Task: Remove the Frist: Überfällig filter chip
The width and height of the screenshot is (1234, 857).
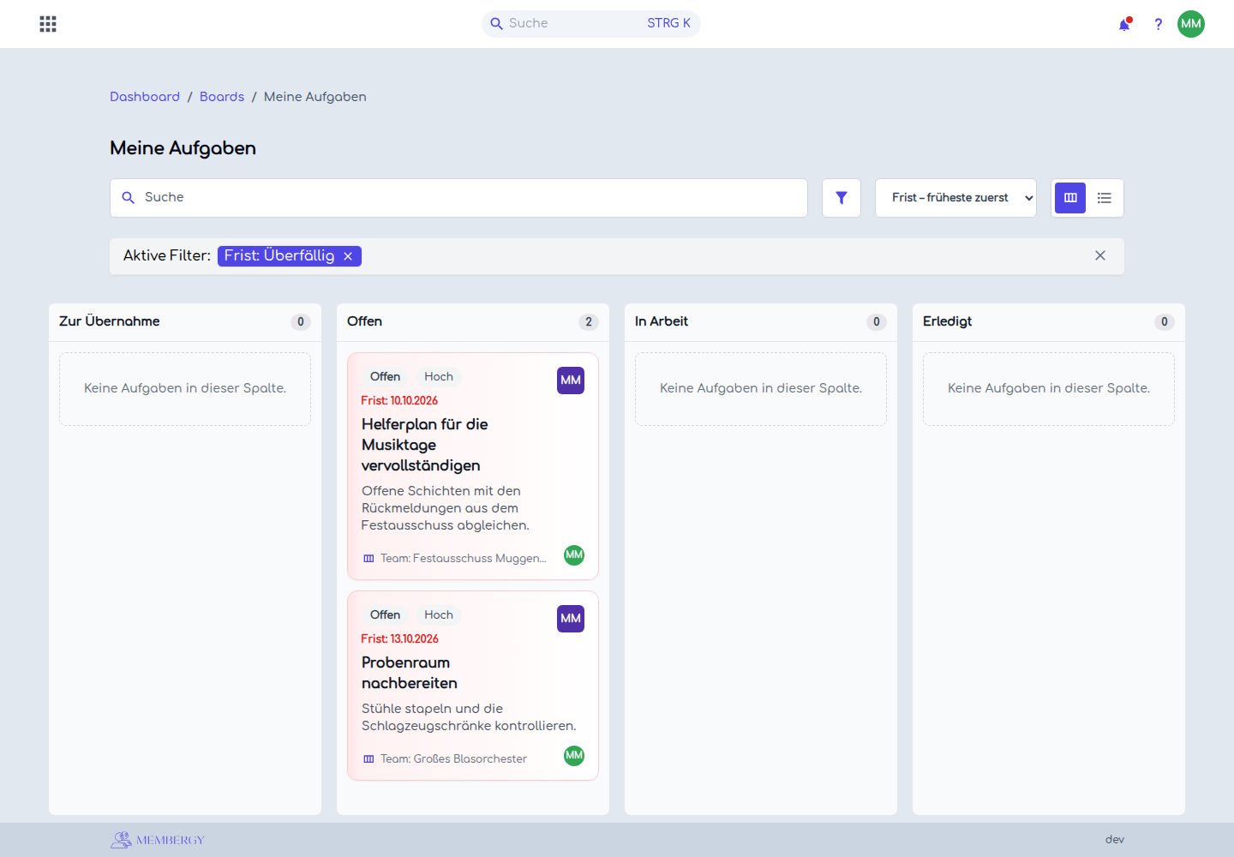Action: click(x=348, y=256)
